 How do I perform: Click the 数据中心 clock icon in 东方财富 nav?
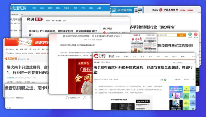point(7,53)
